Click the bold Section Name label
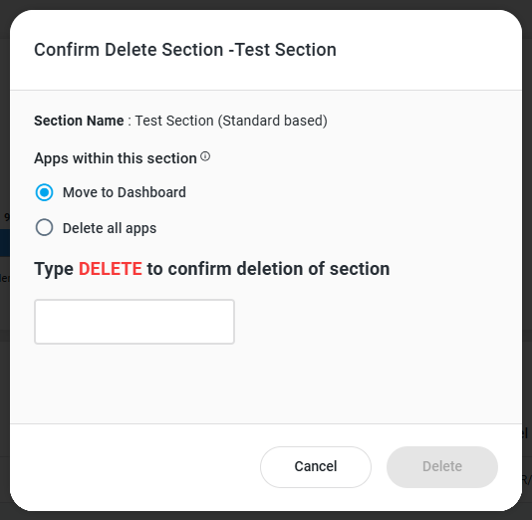This screenshot has height=520, width=532. [x=79, y=121]
